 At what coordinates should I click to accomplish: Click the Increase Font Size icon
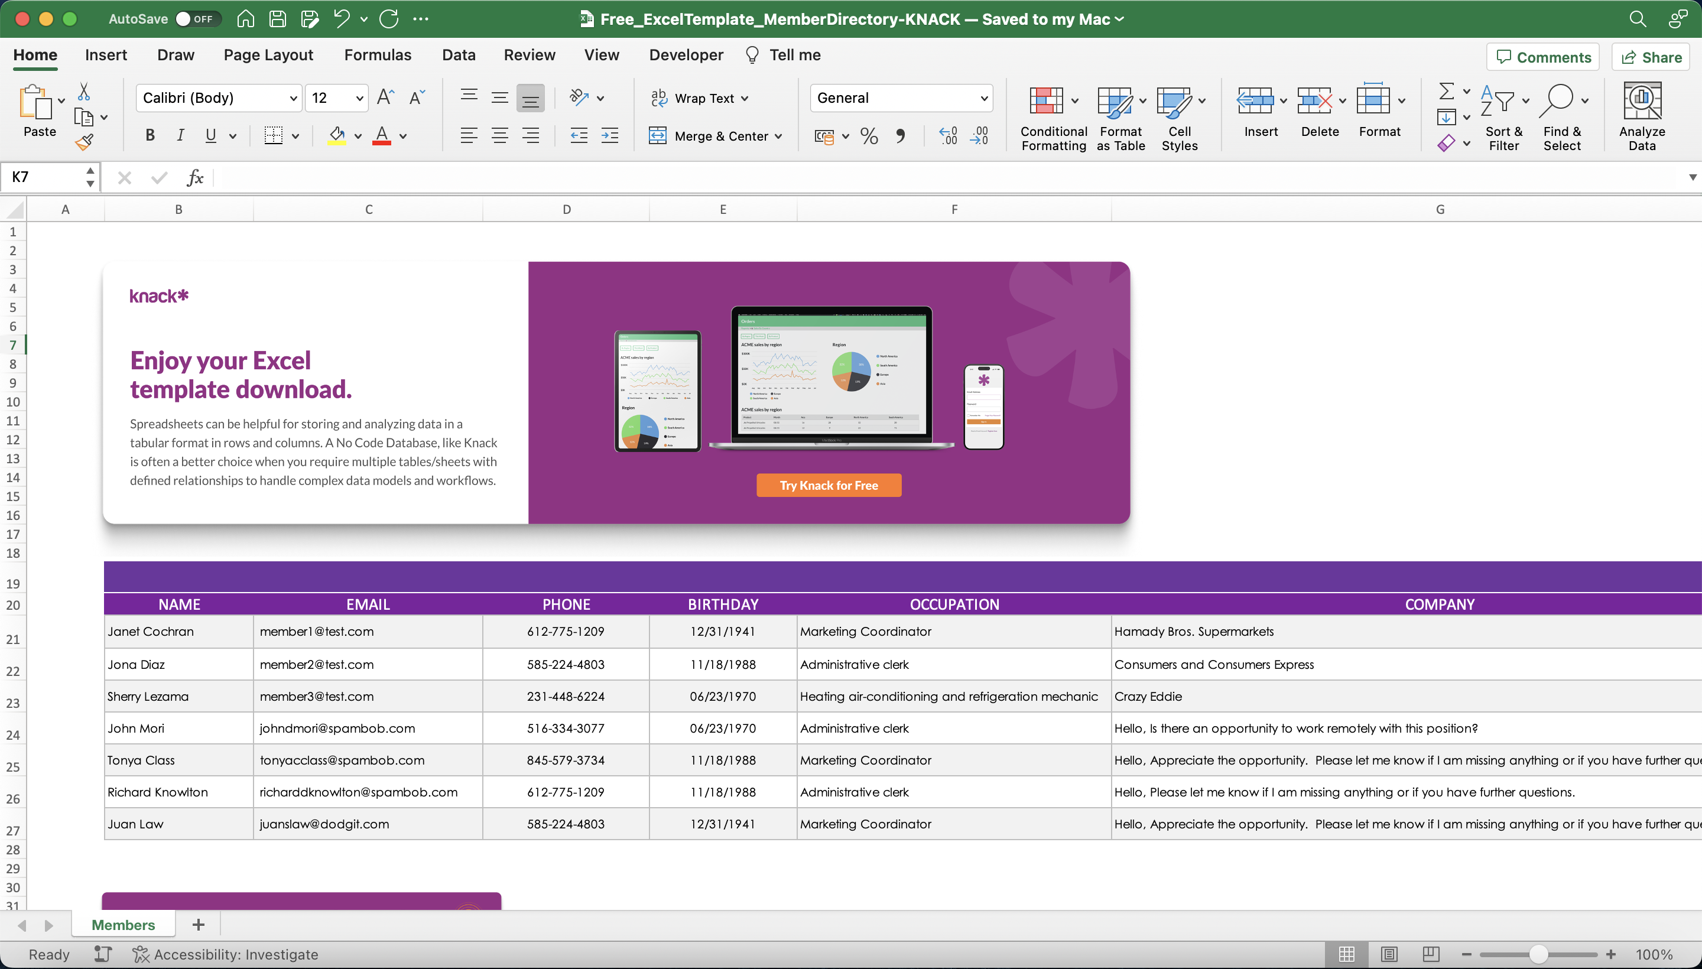tap(385, 98)
